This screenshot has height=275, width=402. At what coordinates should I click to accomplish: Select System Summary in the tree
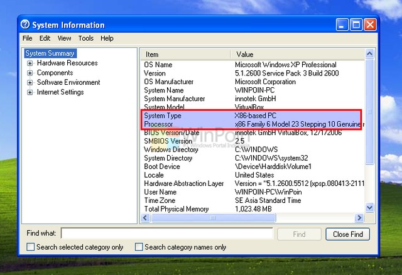click(x=50, y=53)
